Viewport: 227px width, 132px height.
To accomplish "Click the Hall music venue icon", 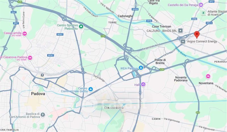I will coord(143,84).
